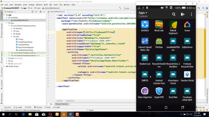This screenshot has height=117, width=209.
Task: Open the Event Log panel
Action: pos(200,107)
